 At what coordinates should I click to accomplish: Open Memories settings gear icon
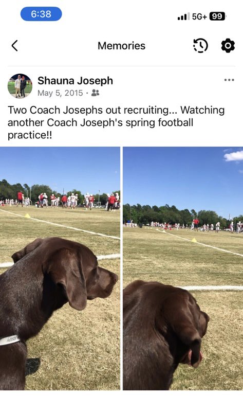[x=228, y=46]
